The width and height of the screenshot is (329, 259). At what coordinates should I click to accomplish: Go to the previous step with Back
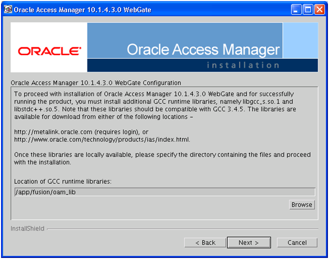[205, 243]
